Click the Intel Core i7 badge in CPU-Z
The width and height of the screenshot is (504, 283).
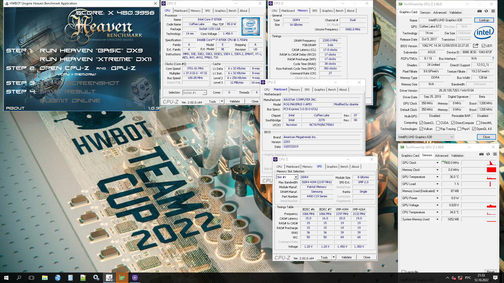(251, 26)
